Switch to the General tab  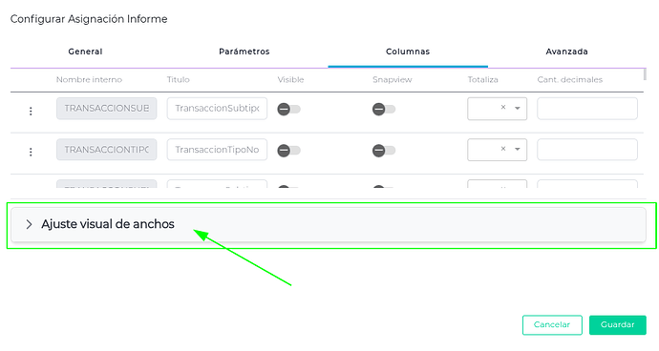(85, 52)
